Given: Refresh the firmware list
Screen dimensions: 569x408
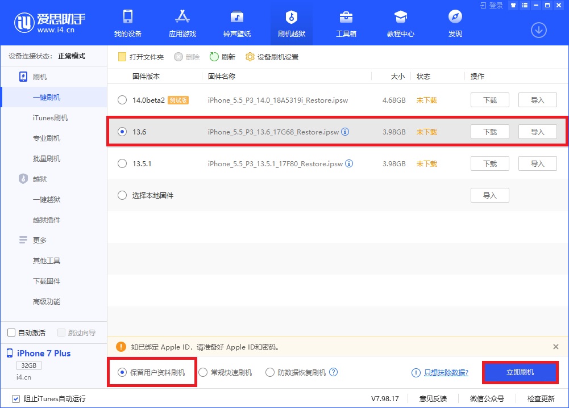Looking at the screenshot, I should [x=223, y=56].
